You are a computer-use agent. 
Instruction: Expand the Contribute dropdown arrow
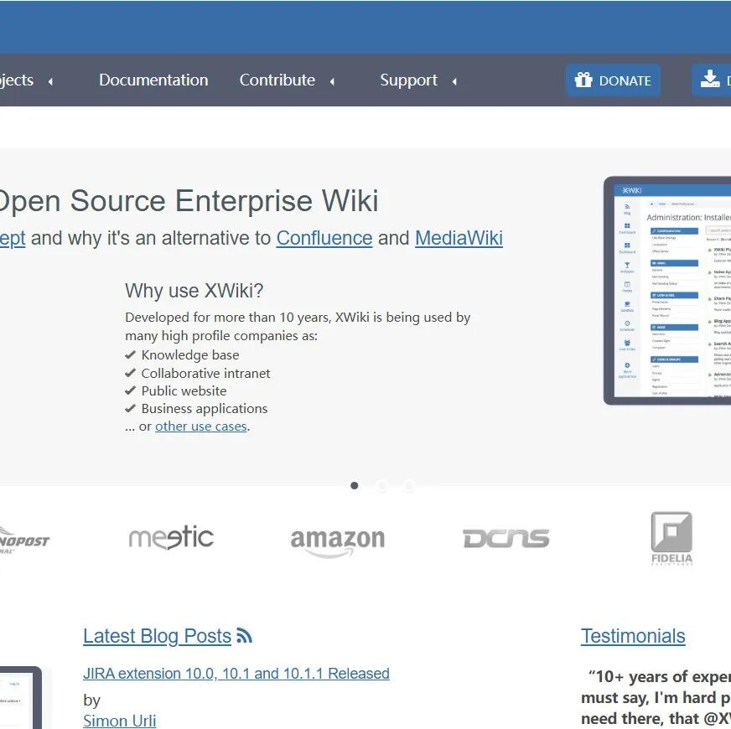tap(332, 81)
